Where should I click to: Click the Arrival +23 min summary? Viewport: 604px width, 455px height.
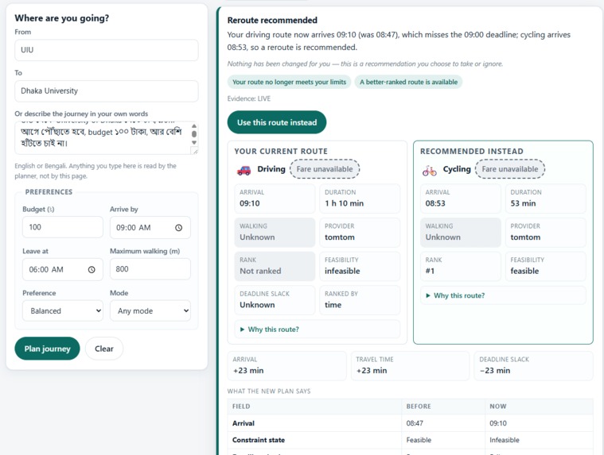(x=286, y=366)
